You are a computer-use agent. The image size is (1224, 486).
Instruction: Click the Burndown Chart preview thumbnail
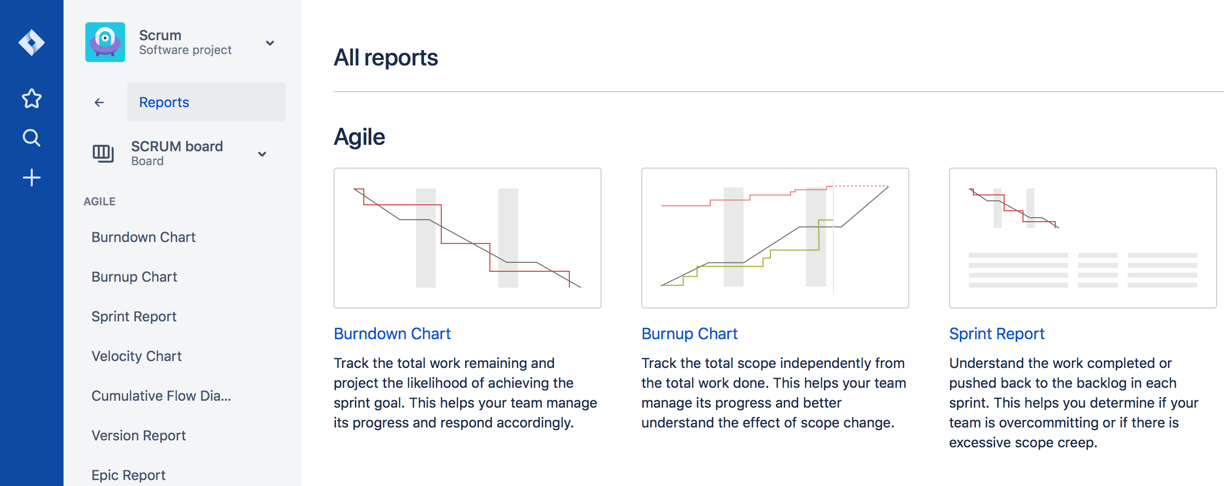point(467,238)
